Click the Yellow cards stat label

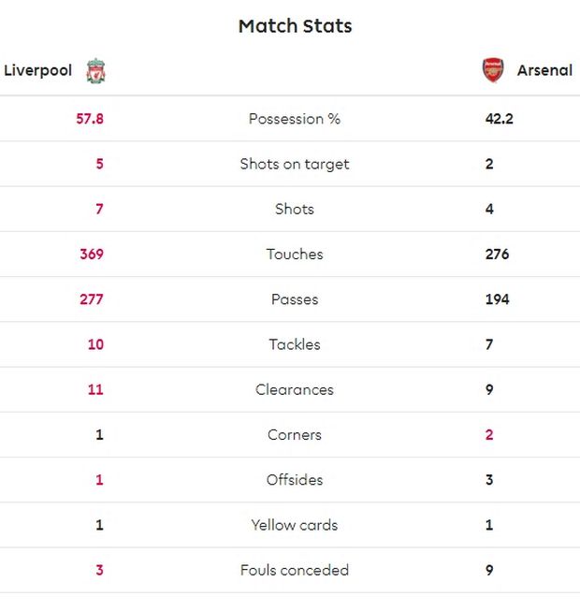click(x=295, y=525)
